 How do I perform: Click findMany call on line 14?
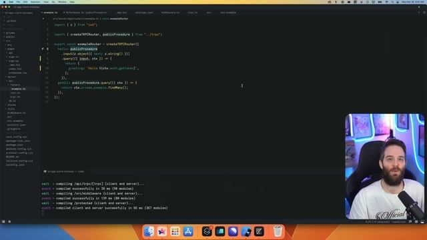[x=115, y=87]
